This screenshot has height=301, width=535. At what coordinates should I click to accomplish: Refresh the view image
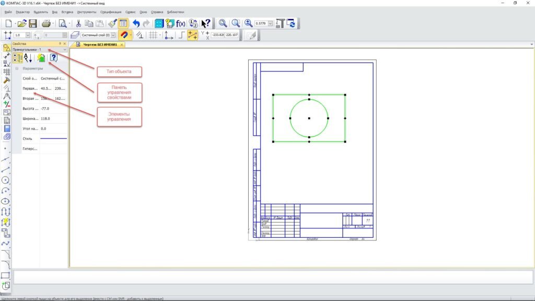[291, 23]
